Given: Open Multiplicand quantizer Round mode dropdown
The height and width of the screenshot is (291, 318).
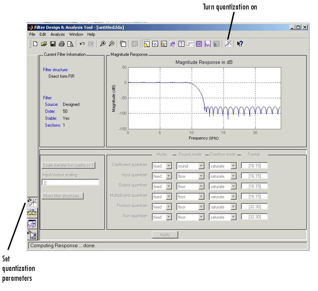Looking at the screenshot, I should [190, 196].
